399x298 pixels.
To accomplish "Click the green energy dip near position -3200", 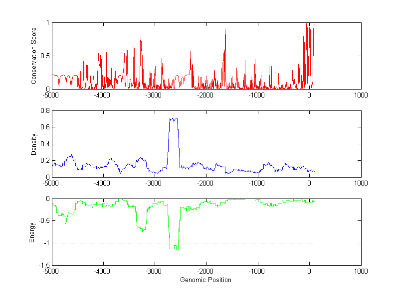I will click(143, 231).
